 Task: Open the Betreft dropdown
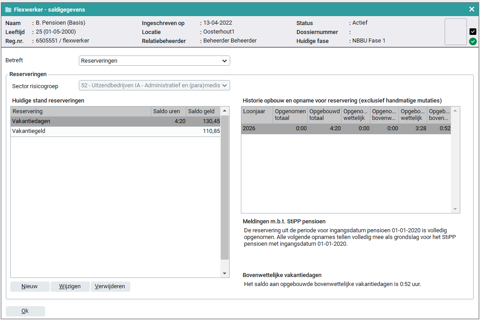[x=154, y=61]
